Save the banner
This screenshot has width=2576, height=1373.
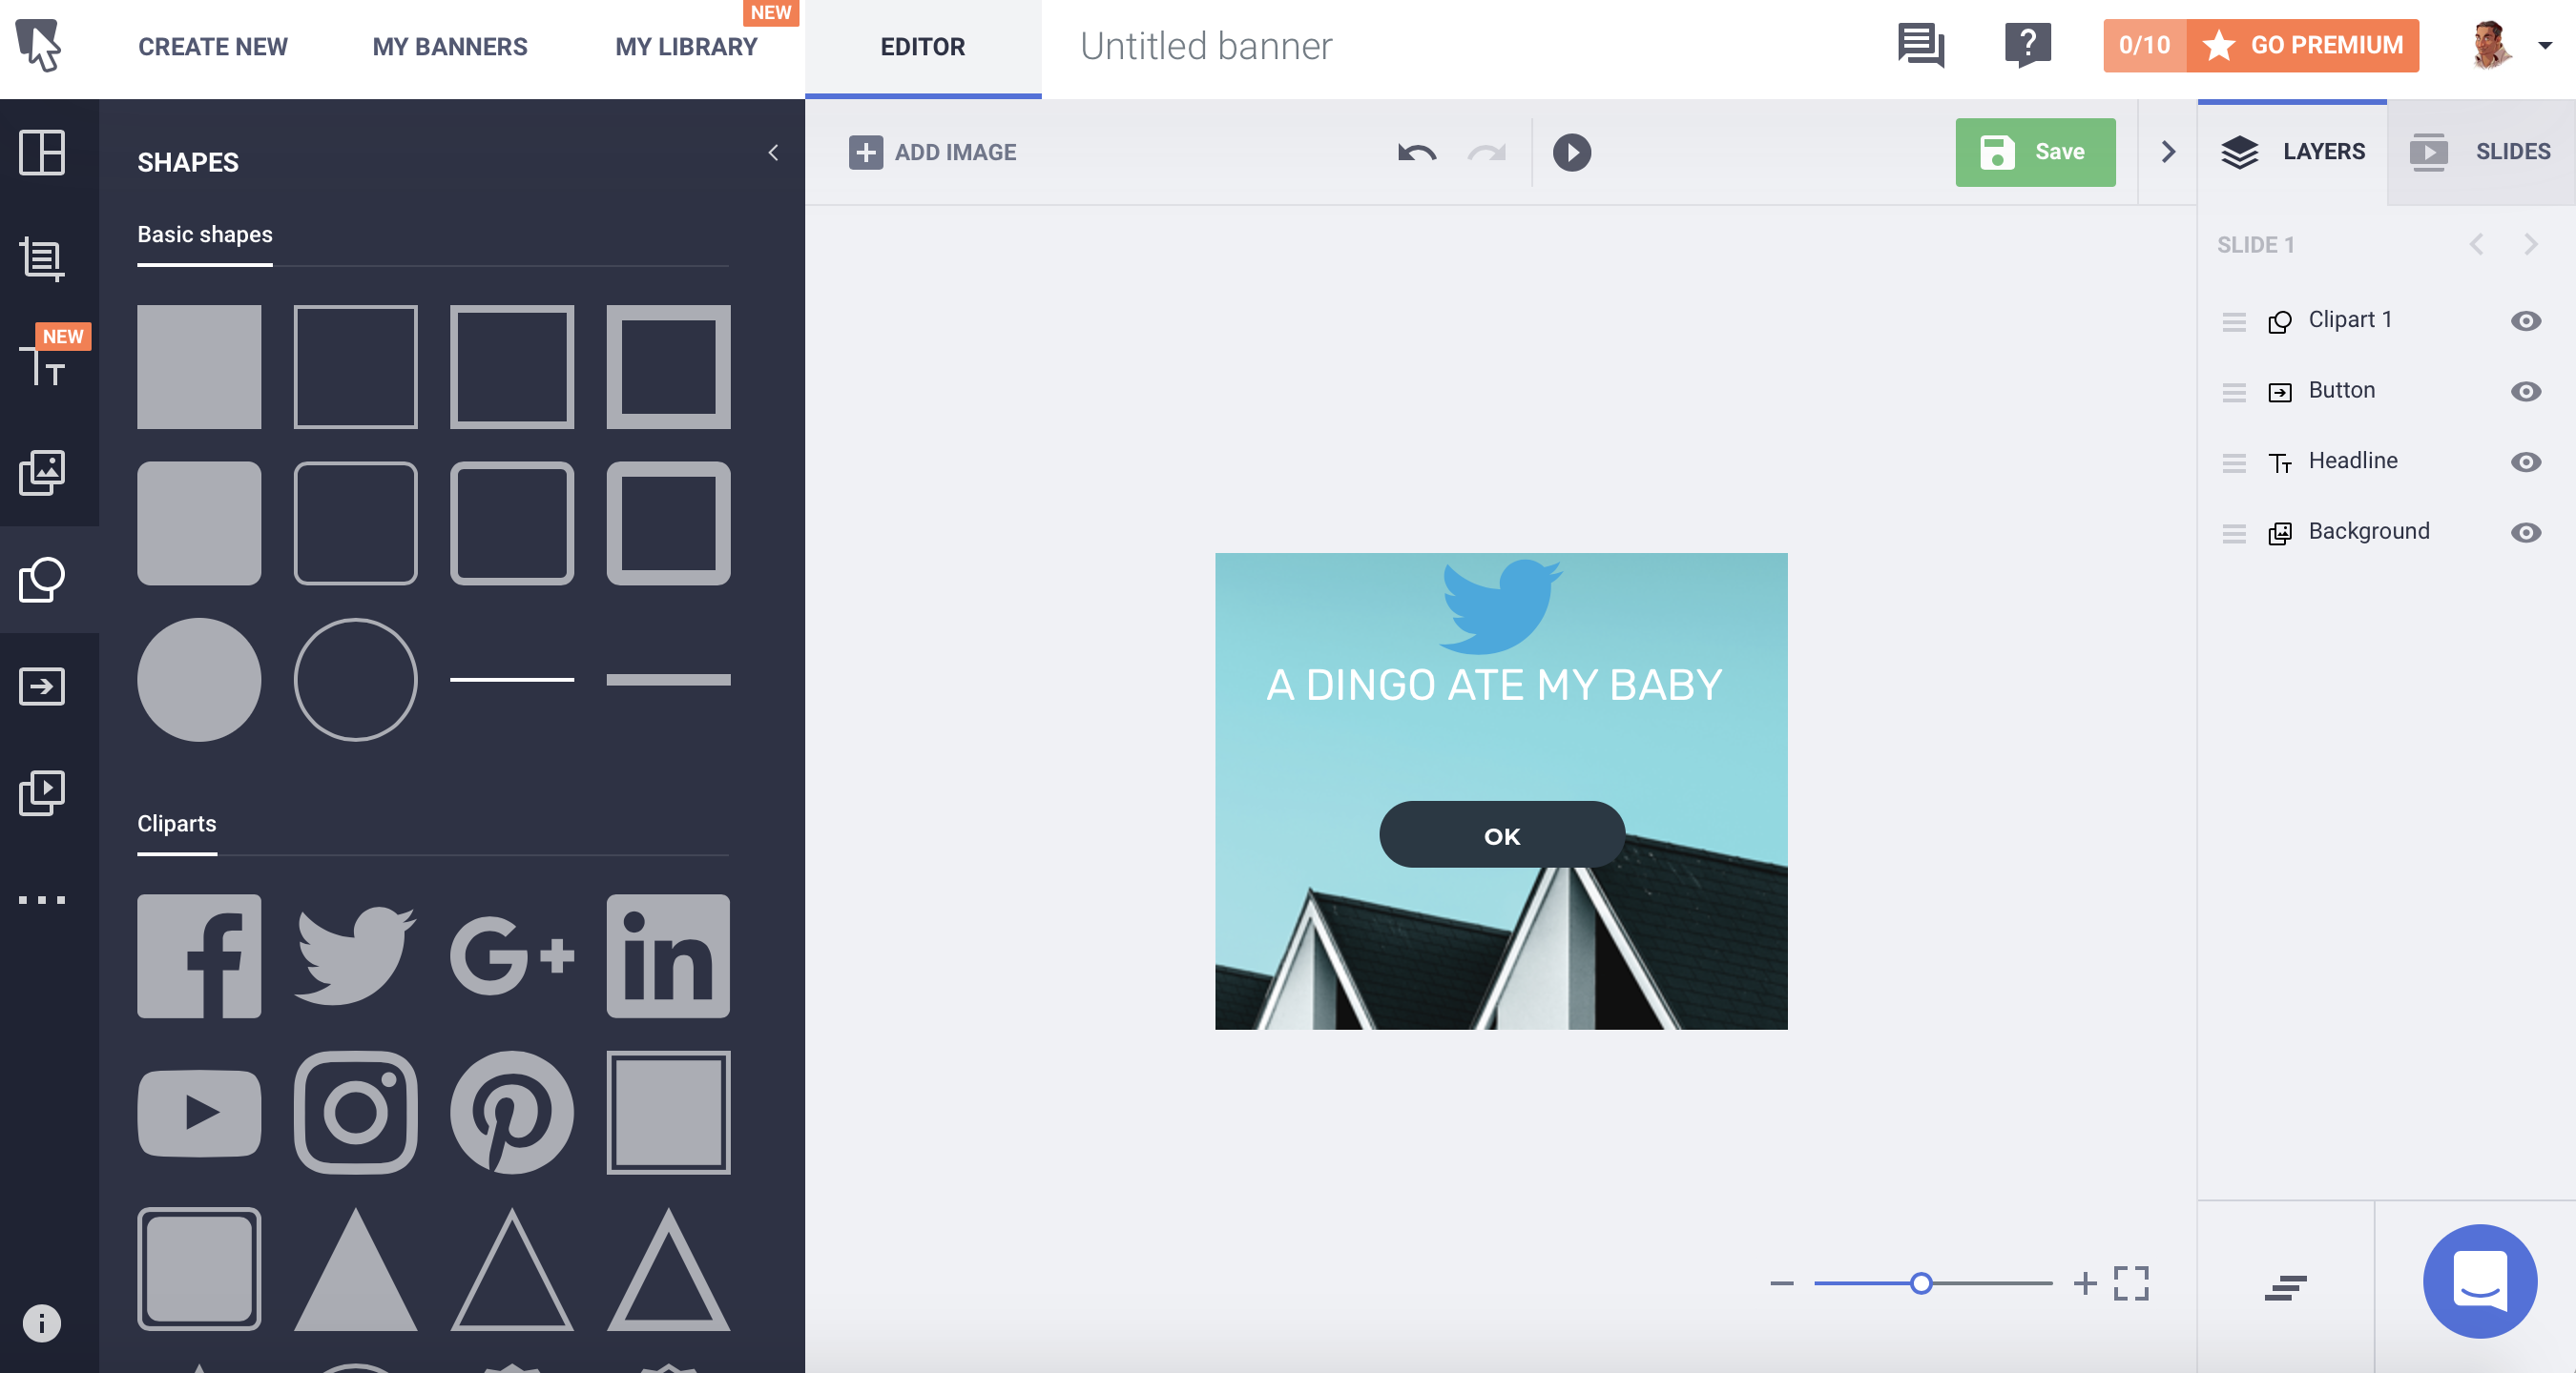pos(2035,152)
